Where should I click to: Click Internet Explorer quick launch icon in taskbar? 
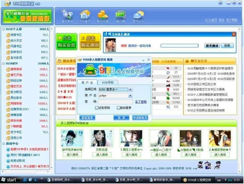tap(25, 180)
